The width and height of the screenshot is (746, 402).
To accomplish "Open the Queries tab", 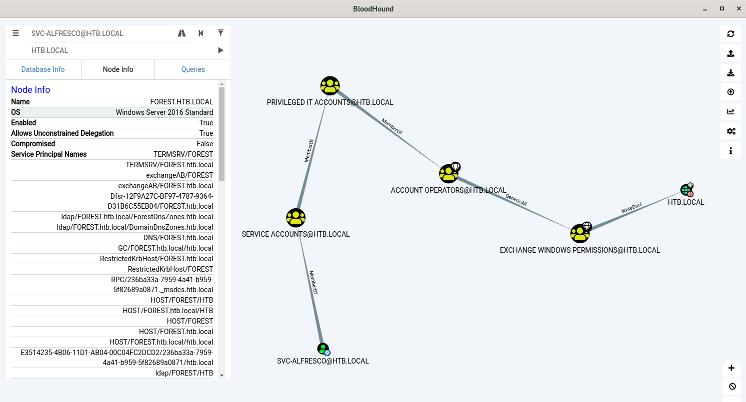I will click(193, 69).
